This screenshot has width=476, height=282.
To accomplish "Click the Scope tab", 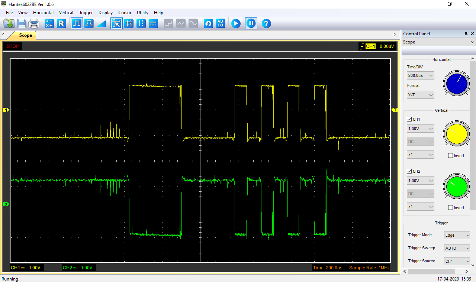I will pyautogui.click(x=25, y=35).
